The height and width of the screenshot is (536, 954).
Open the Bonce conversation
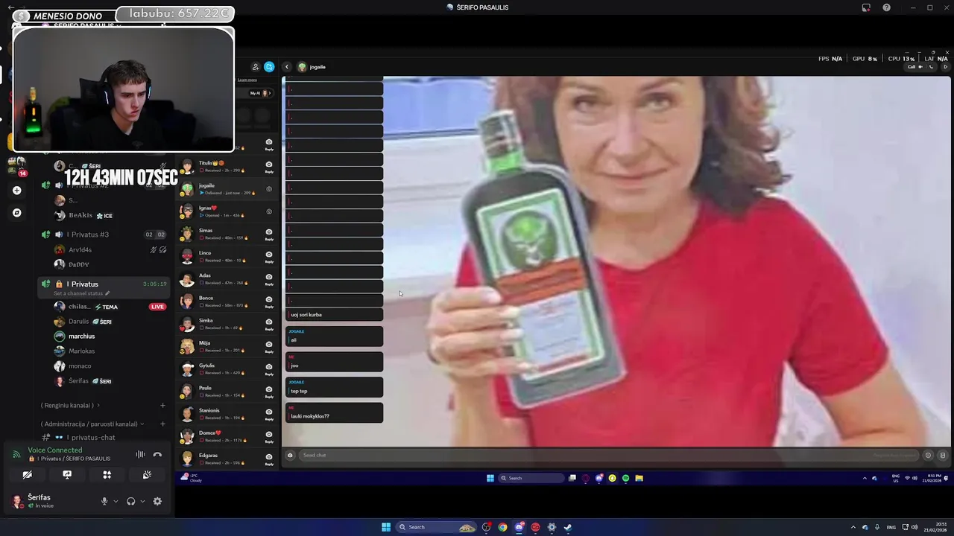click(x=227, y=301)
